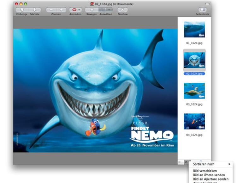Screen dimensions: 243x183
Task: Activate the Bewegen hand tool
Action: (92, 9)
